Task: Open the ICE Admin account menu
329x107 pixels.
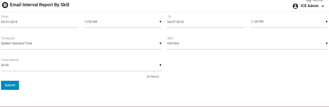Action: point(309,6)
